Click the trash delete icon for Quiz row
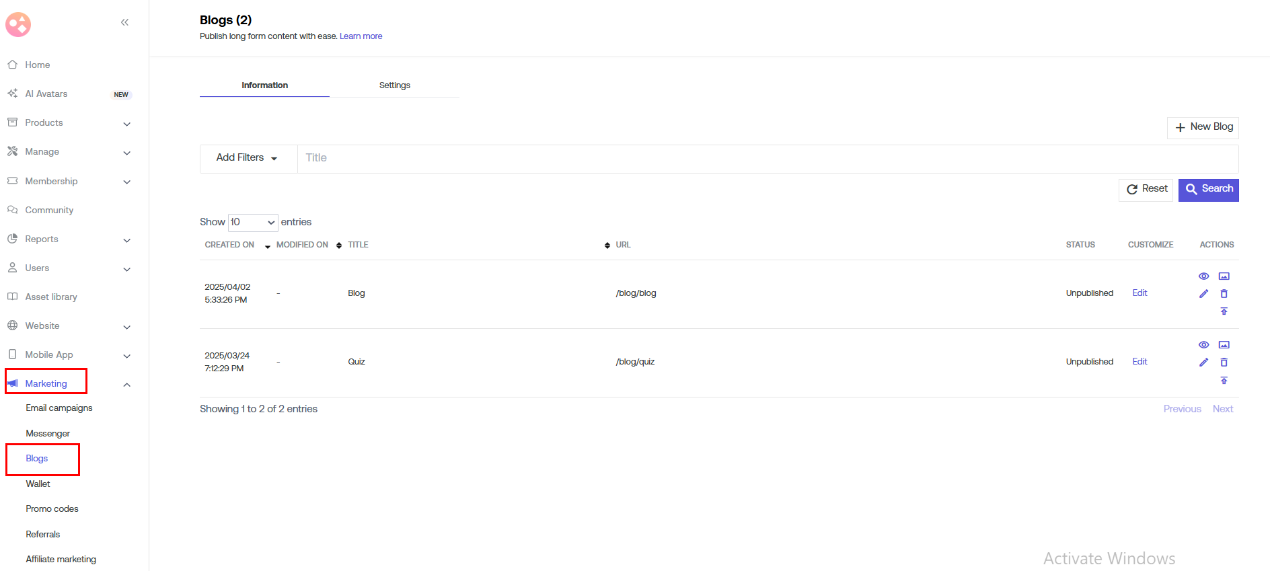 tap(1224, 363)
